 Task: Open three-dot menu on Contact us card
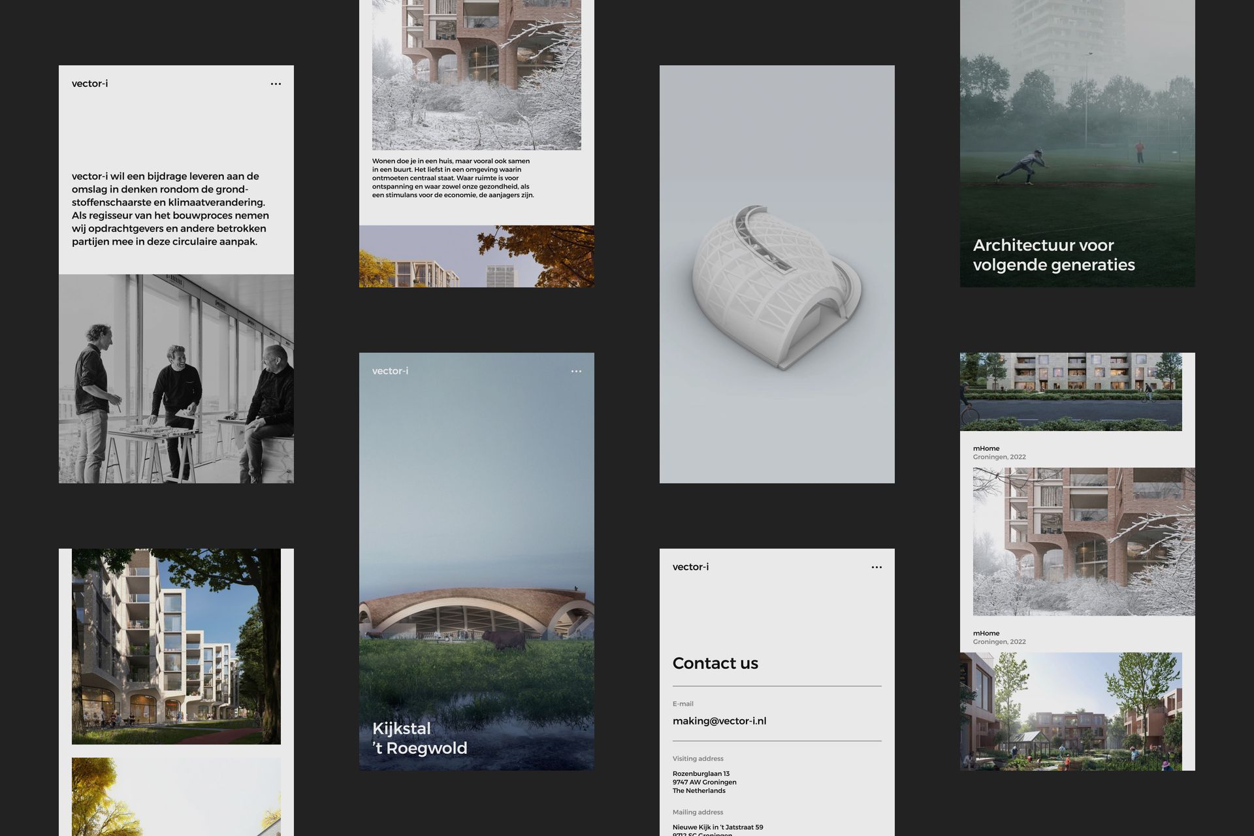pyautogui.click(x=876, y=567)
